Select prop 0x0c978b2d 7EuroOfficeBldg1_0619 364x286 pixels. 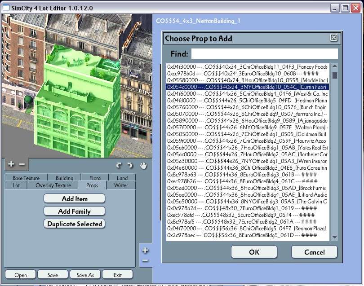coord(248,208)
